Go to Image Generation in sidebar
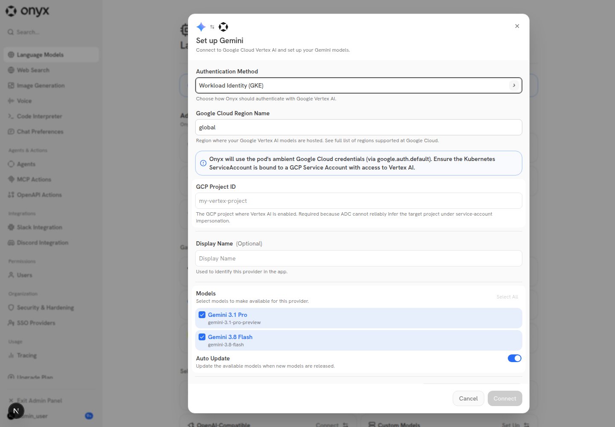 point(51,85)
